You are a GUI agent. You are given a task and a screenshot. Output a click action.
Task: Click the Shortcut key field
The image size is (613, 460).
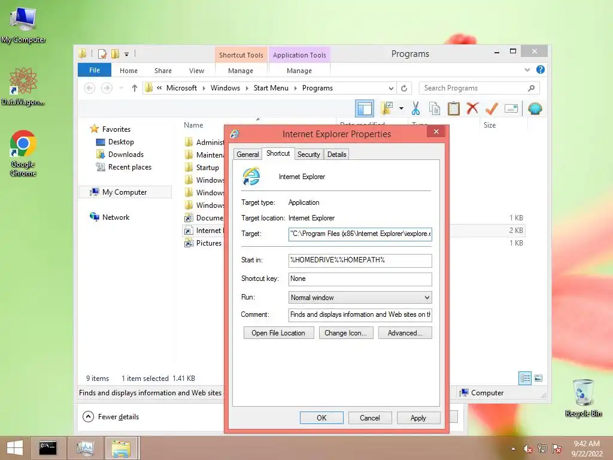point(360,279)
